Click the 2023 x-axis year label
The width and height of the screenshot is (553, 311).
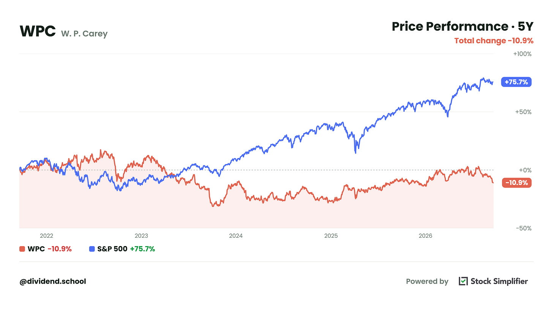tap(141, 236)
